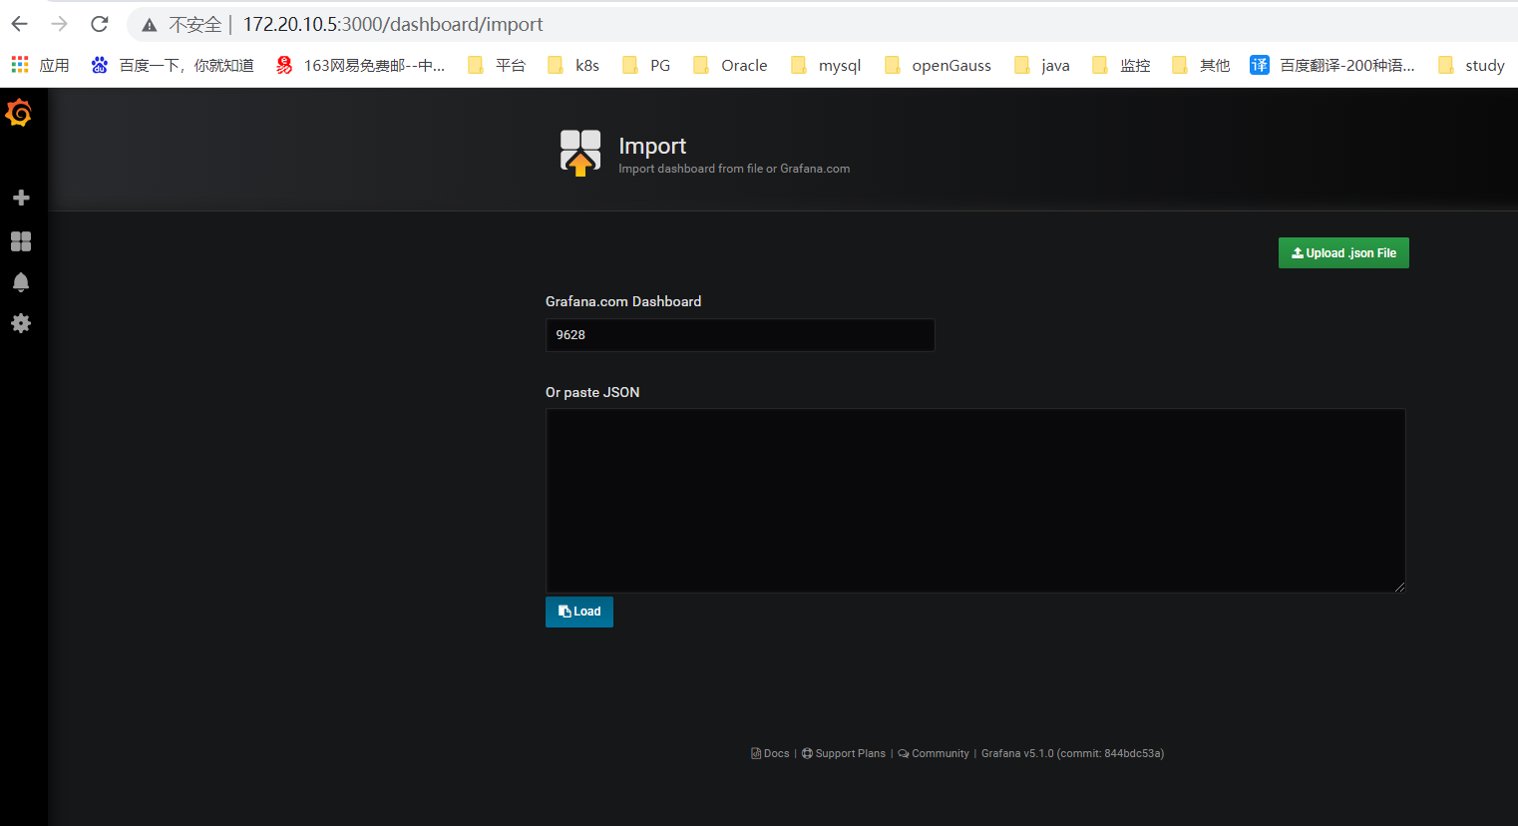Open the Dashboards grid icon in sidebar
The height and width of the screenshot is (826, 1518).
tap(21, 241)
